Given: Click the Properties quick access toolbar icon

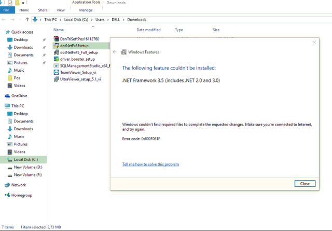Looking at the screenshot, I should [10, 3].
